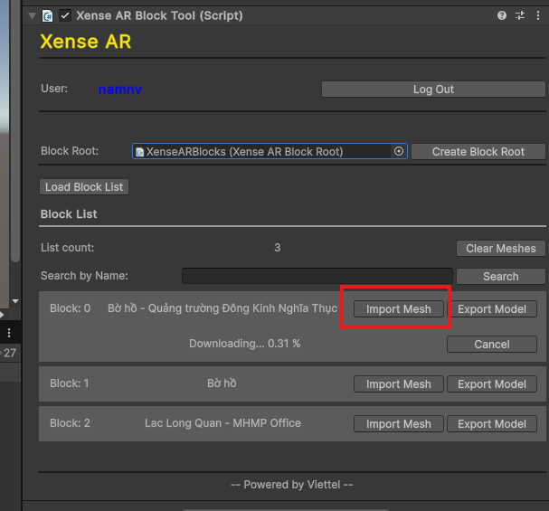Open the component preset selector icon

pyautogui.click(x=520, y=15)
